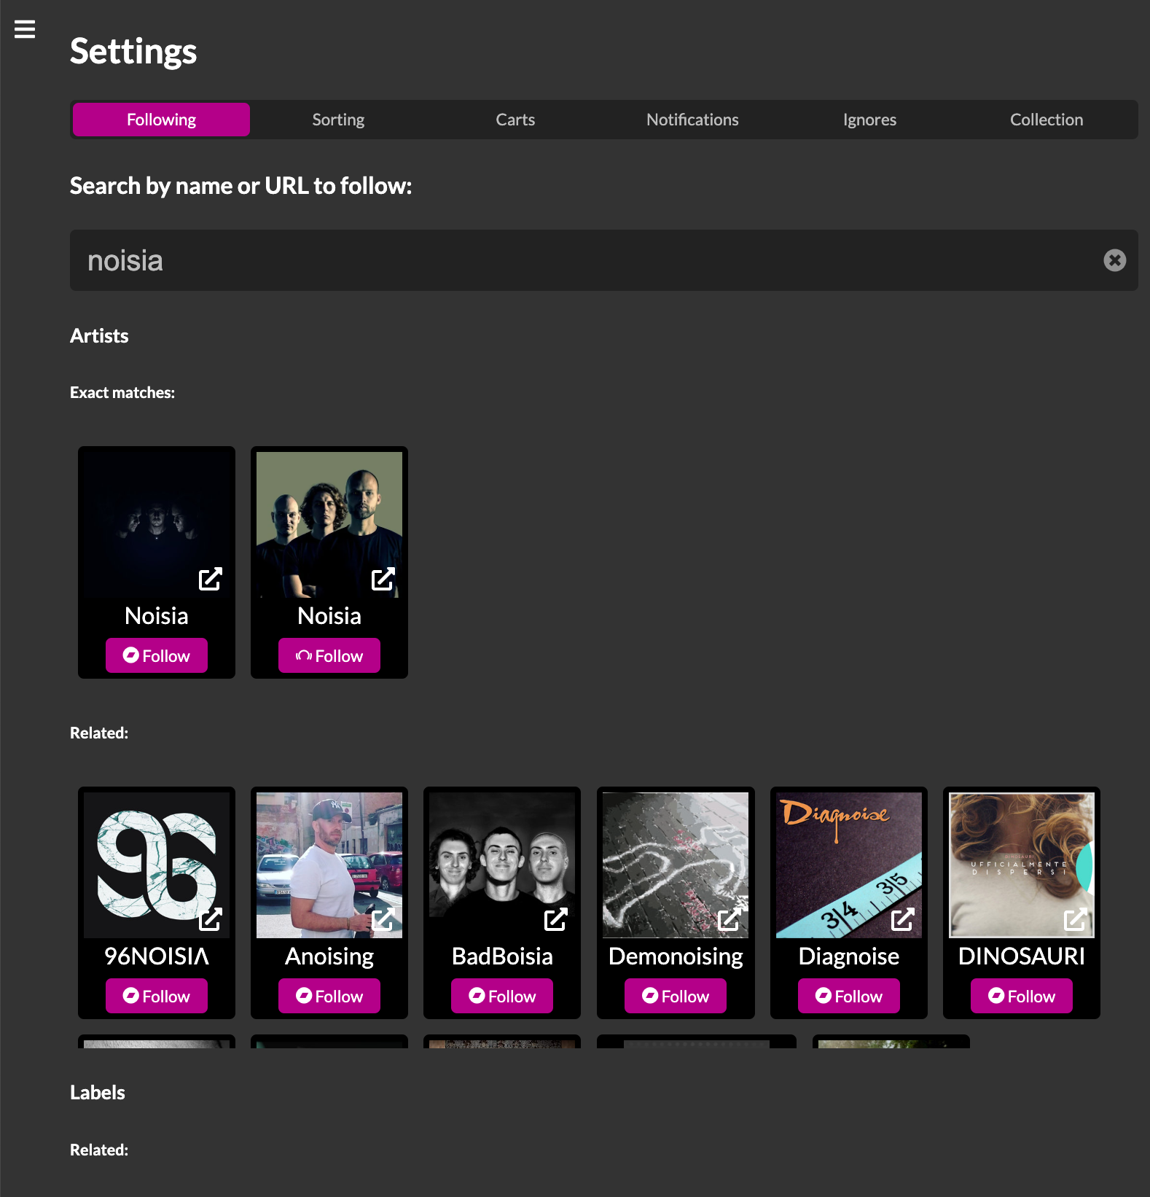
Task: Click the Labels section heading
Action: click(98, 1092)
